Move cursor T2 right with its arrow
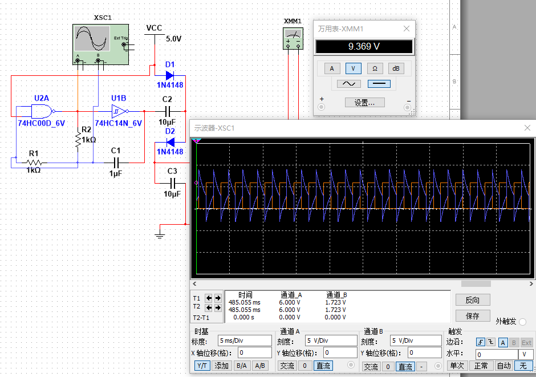Viewport: 536px width, 377px height. pyautogui.click(x=218, y=307)
